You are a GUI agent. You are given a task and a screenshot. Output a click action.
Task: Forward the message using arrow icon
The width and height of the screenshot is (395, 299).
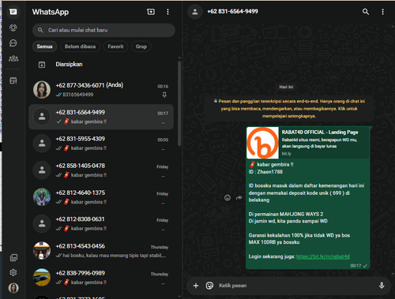tap(239, 197)
